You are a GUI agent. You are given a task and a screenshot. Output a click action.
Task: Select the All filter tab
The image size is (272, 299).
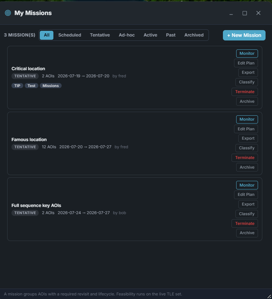47,35
